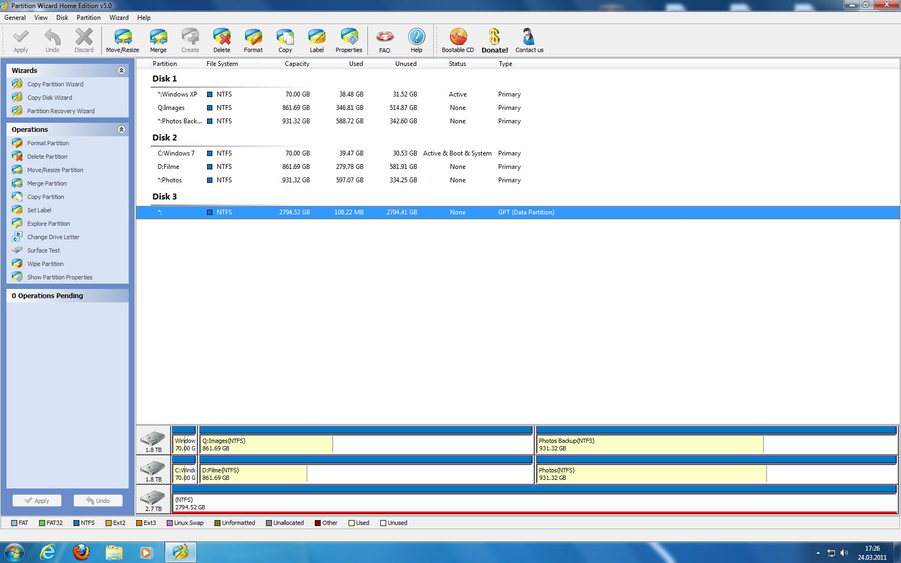Choose Move/Resize Partition in Operations panel

(55, 170)
